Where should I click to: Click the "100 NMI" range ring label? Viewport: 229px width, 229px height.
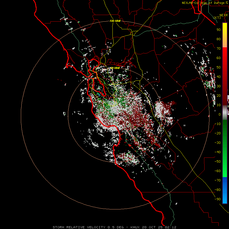[115, 21]
